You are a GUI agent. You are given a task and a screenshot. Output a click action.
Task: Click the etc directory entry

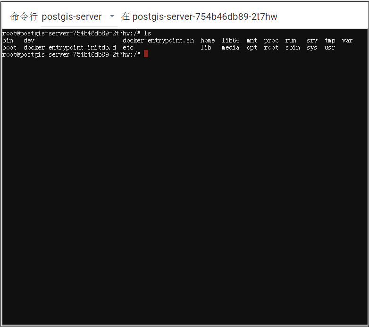coord(128,48)
